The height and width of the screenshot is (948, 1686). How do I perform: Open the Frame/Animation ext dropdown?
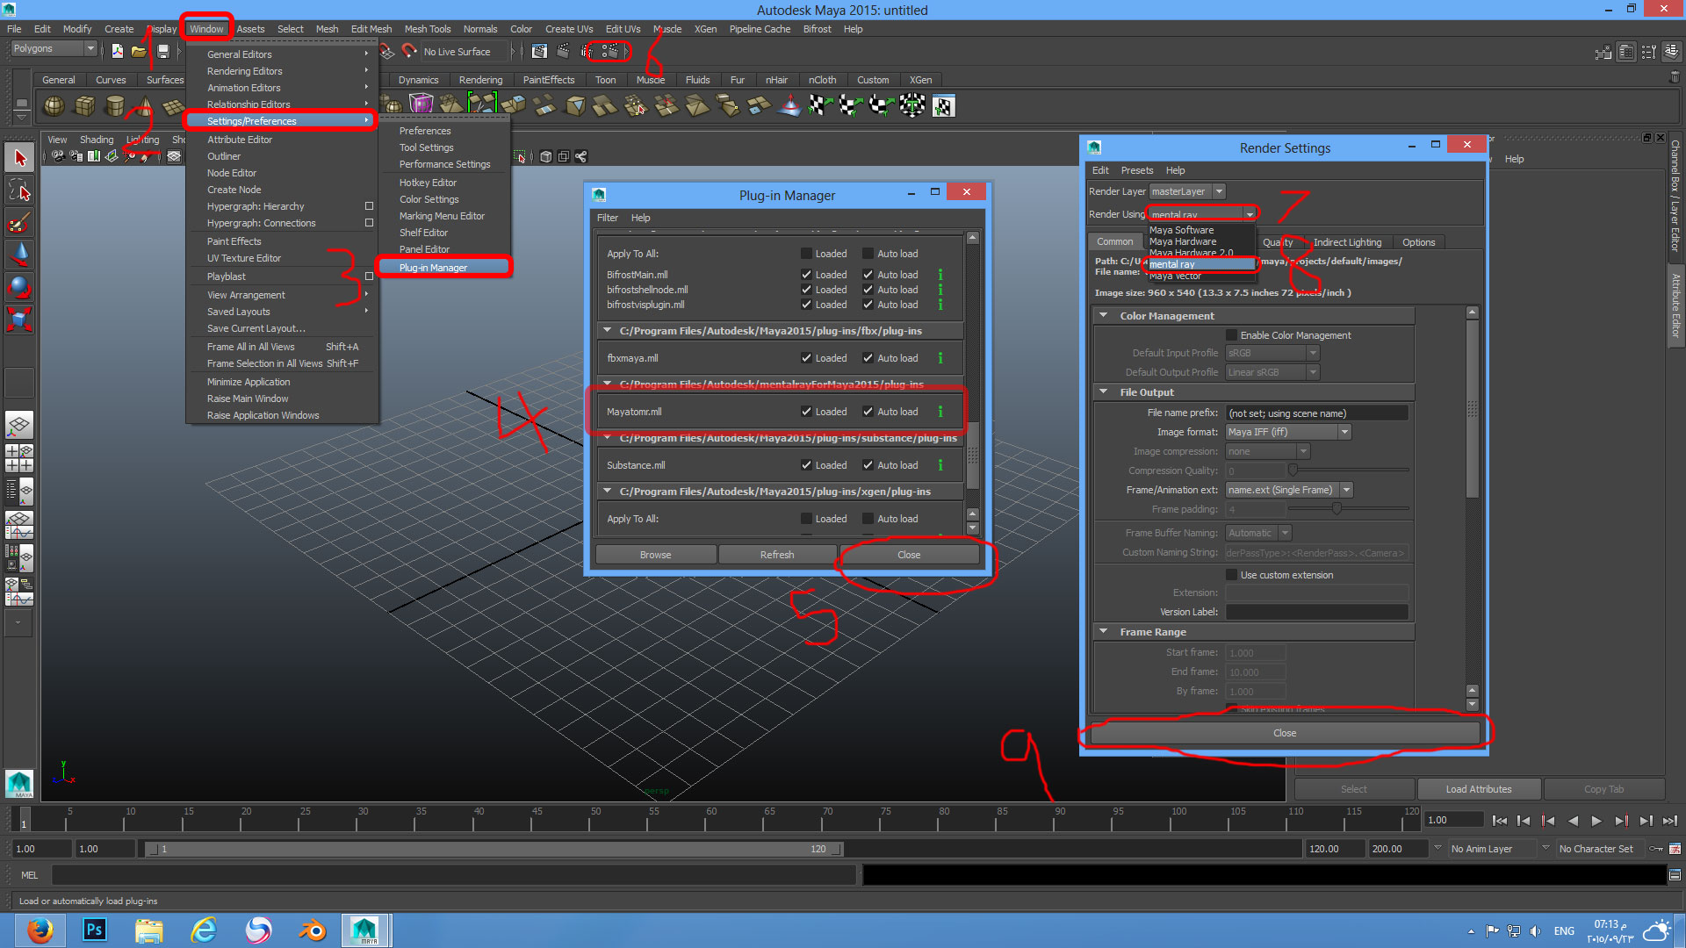pyautogui.click(x=1289, y=490)
